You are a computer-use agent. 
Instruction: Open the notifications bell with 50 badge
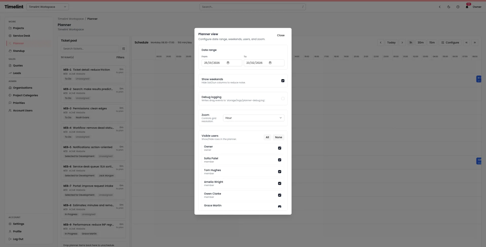pyautogui.click(x=467, y=7)
